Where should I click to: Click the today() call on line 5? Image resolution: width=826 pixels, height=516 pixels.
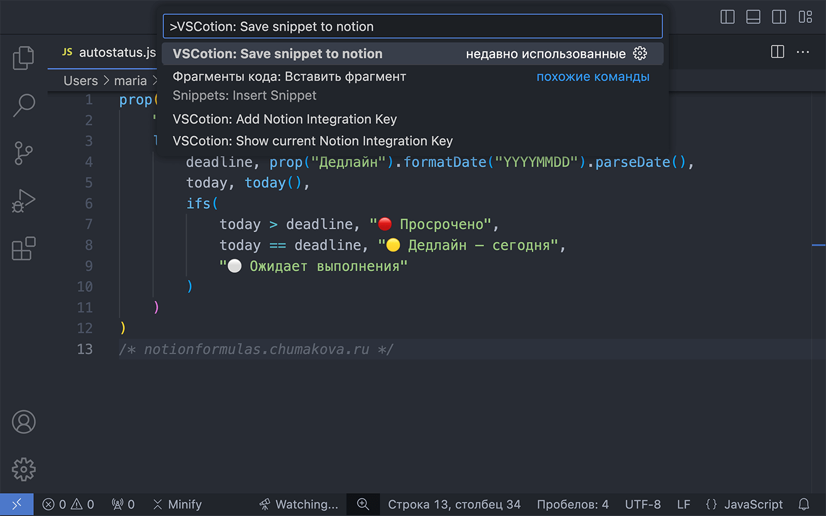[273, 183]
